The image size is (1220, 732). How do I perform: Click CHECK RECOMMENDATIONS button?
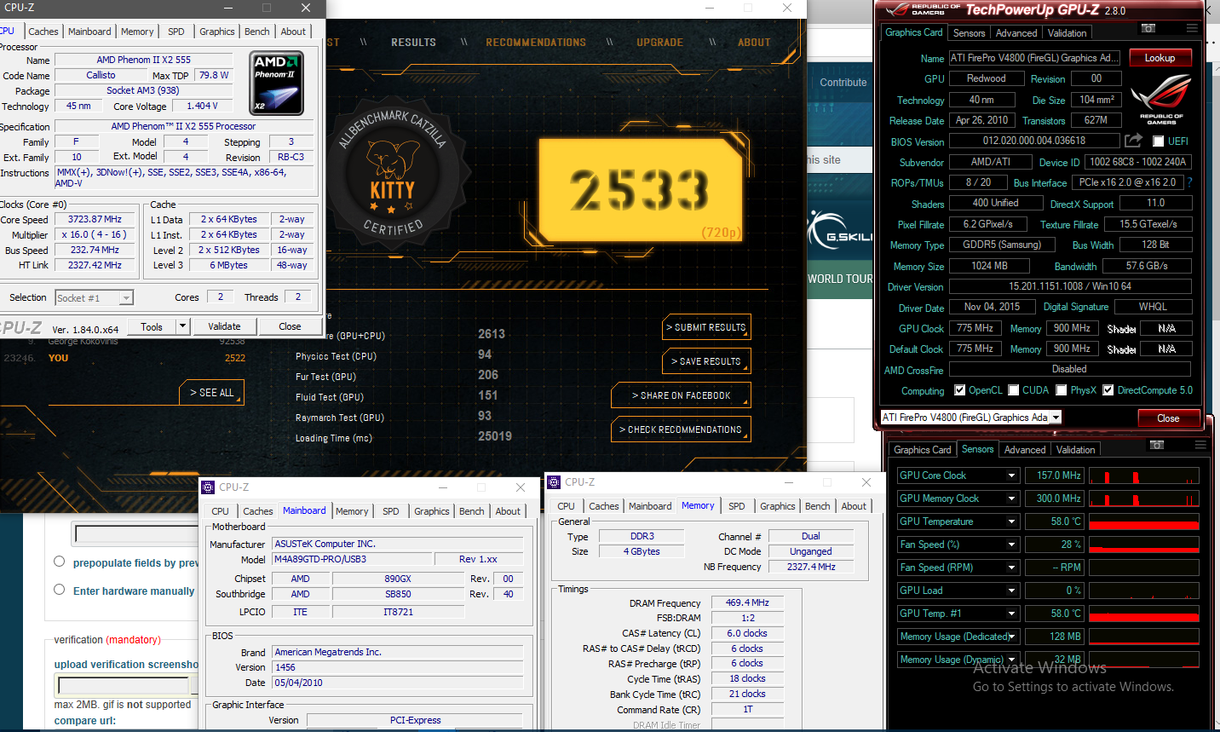click(681, 429)
